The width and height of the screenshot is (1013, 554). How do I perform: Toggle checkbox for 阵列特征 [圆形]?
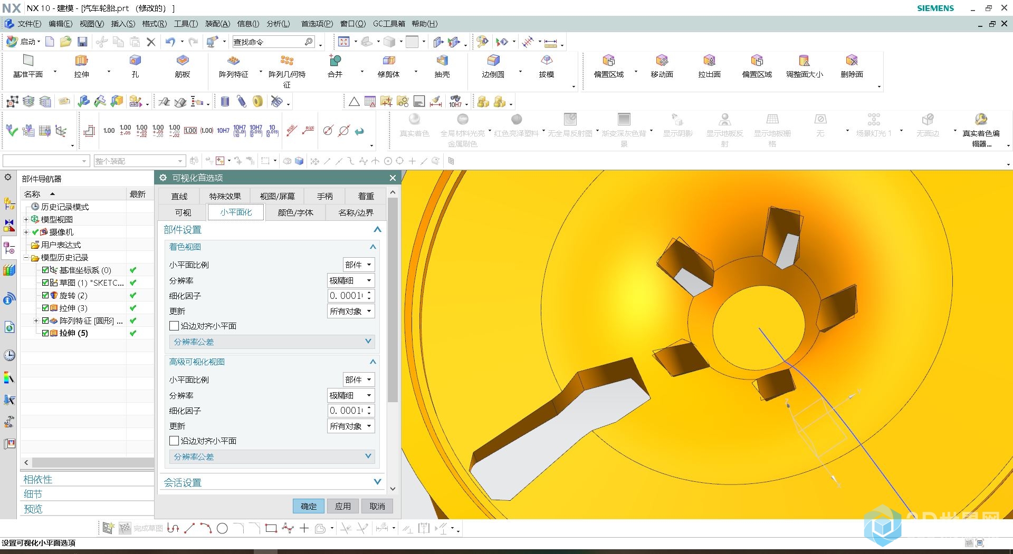[x=45, y=320]
